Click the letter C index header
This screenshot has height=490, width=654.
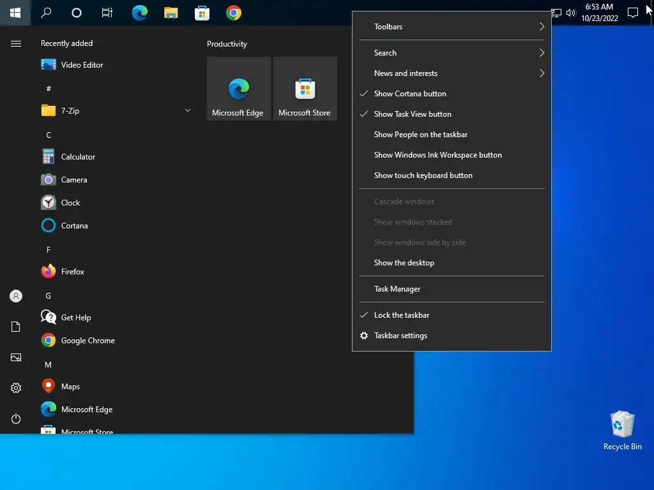coord(49,135)
